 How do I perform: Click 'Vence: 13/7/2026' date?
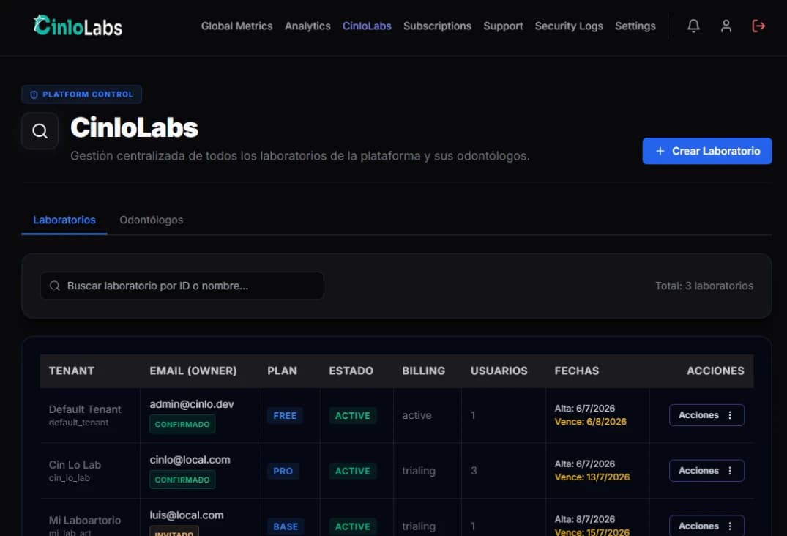coord(592,477)
